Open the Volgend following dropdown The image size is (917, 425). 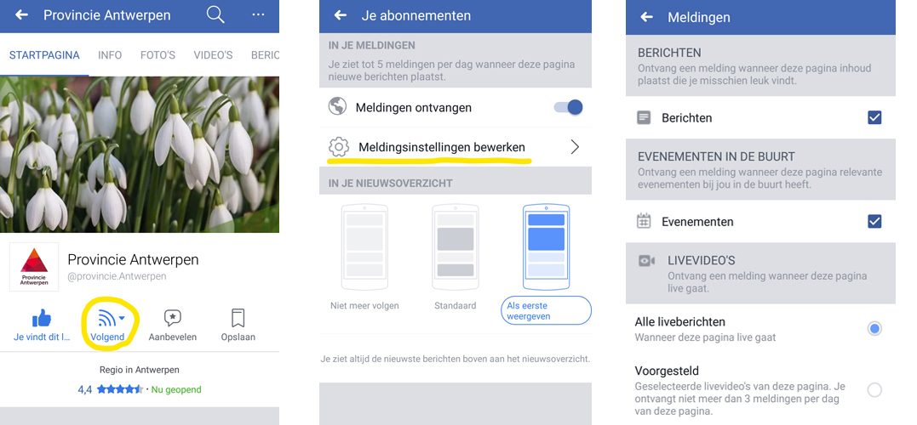(109, 324)
